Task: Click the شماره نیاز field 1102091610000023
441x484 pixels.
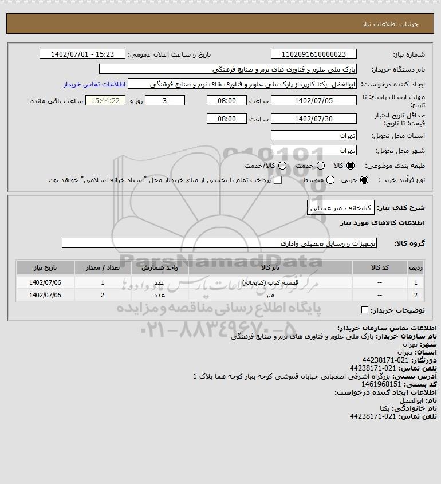Action: tap(313, 54)
